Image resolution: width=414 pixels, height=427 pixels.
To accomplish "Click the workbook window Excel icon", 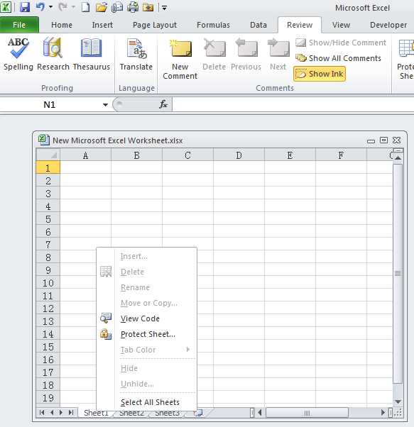I will click(x=43, y=140).
